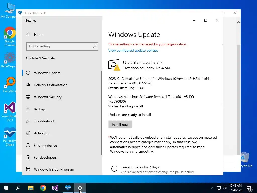Click View configured update policies link
Screen dimensions: 257x193
coord(133,50)
